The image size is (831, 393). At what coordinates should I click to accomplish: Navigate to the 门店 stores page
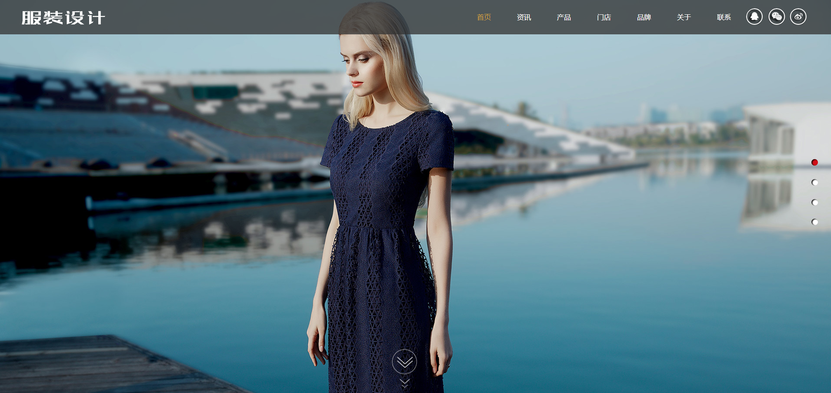(604, 17)
